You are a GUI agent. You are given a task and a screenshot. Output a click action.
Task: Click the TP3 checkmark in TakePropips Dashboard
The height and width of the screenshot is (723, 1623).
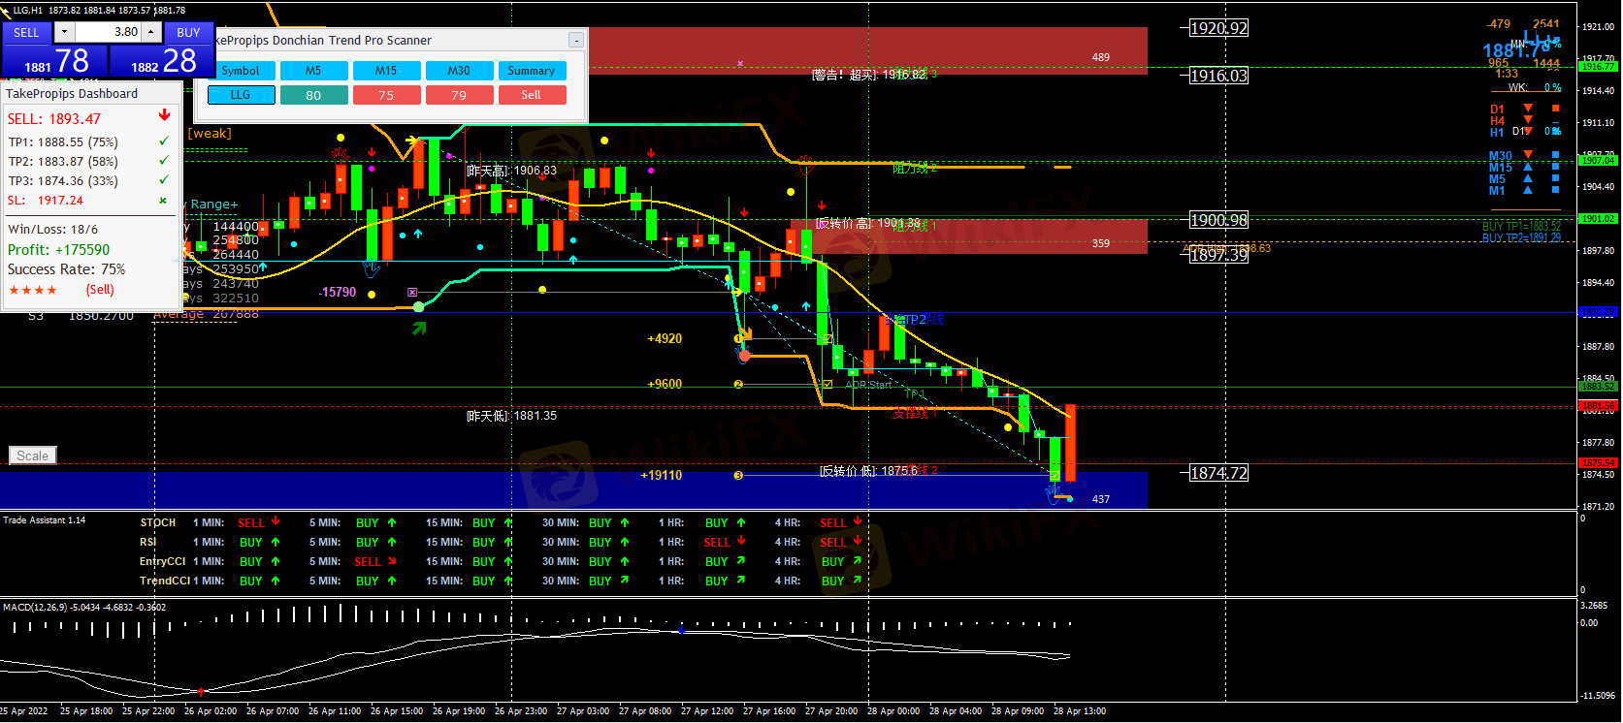point(163,180)
